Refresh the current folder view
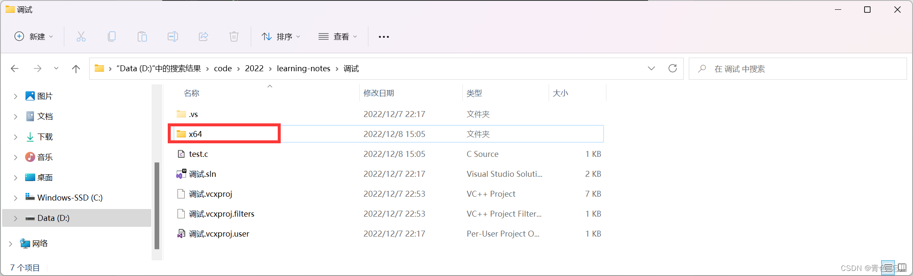 point(673,68)
